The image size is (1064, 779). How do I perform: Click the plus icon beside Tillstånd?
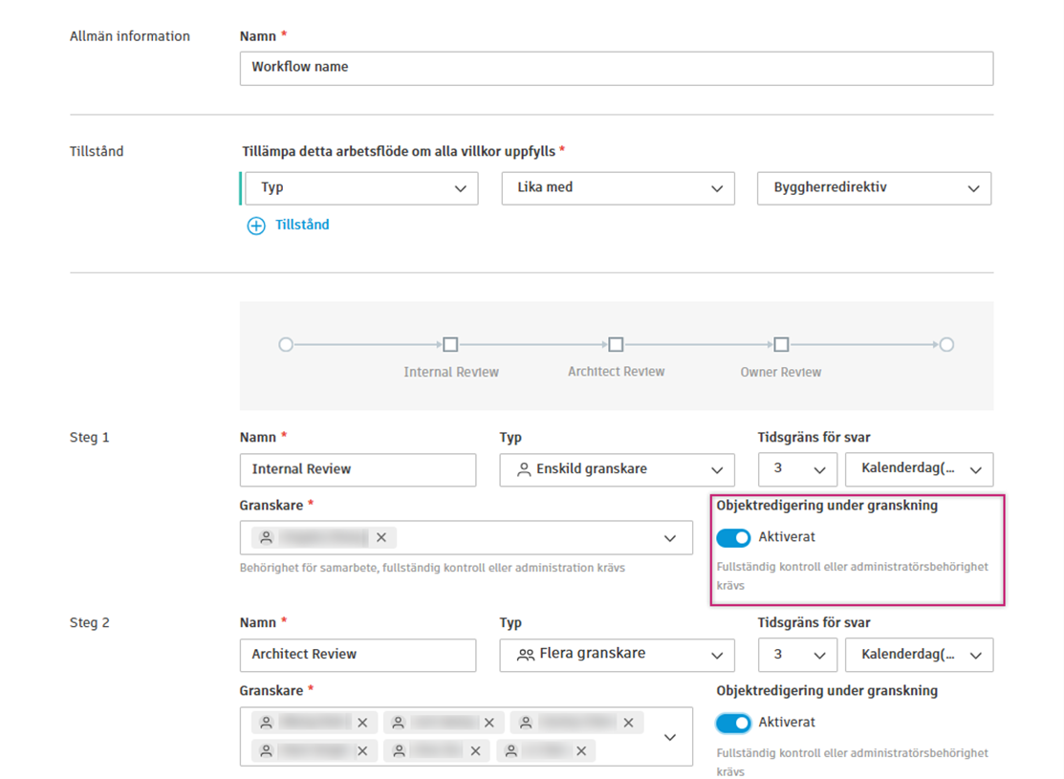coord(256,227)
